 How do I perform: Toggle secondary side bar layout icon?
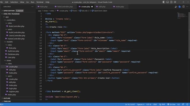coord(171,2)
